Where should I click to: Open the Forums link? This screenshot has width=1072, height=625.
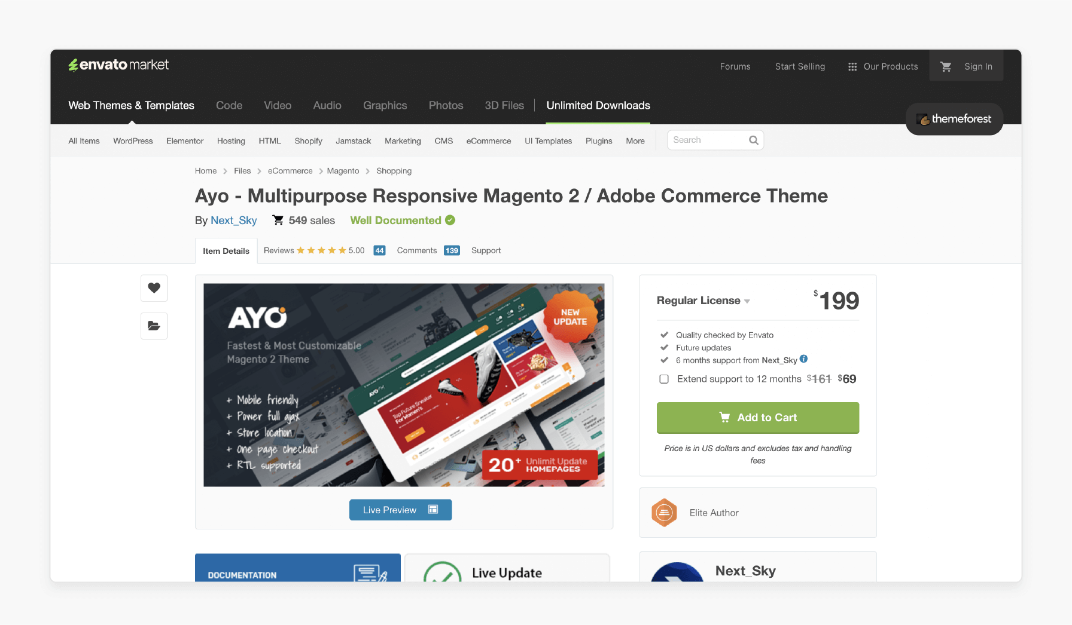click(735, 67)
